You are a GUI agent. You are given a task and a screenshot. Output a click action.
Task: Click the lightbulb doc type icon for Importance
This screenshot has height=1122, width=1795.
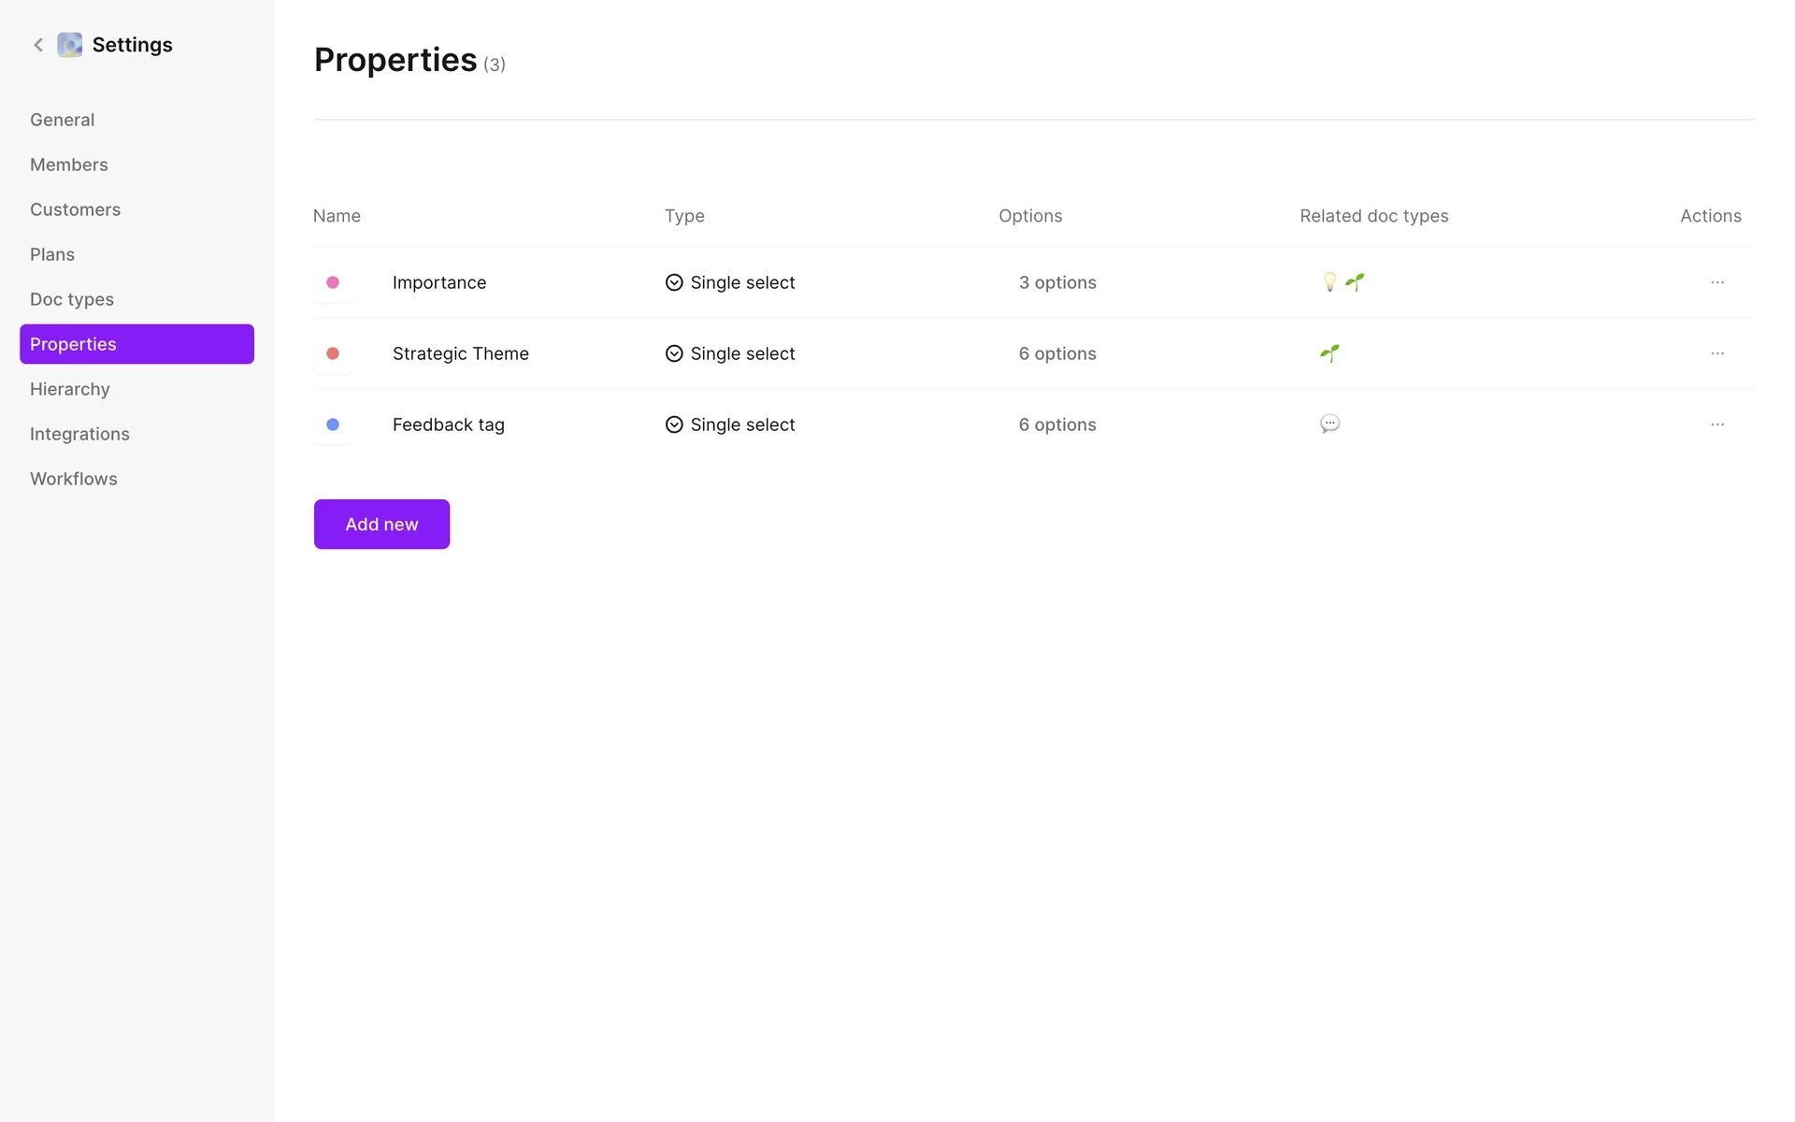tap(1329, 281)
